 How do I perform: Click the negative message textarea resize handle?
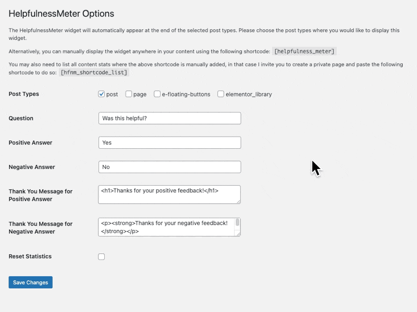pos(238,234)
